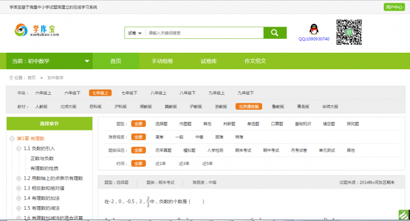Click the keyword search input field
The image size is (410, 221).
pyautogui.click(x=204, y=33)
